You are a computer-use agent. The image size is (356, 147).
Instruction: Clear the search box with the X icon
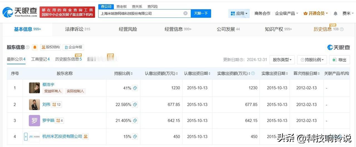click(186, 13)
